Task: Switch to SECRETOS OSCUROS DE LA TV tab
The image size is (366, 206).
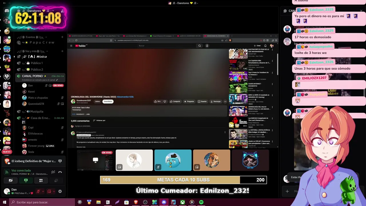Action: [x=81, y=36]
